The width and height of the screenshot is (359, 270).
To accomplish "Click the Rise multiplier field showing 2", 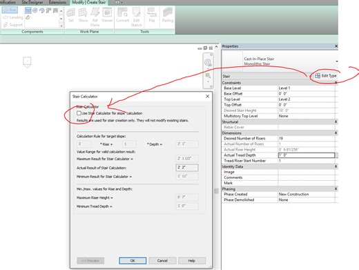I will pos(84,144).
